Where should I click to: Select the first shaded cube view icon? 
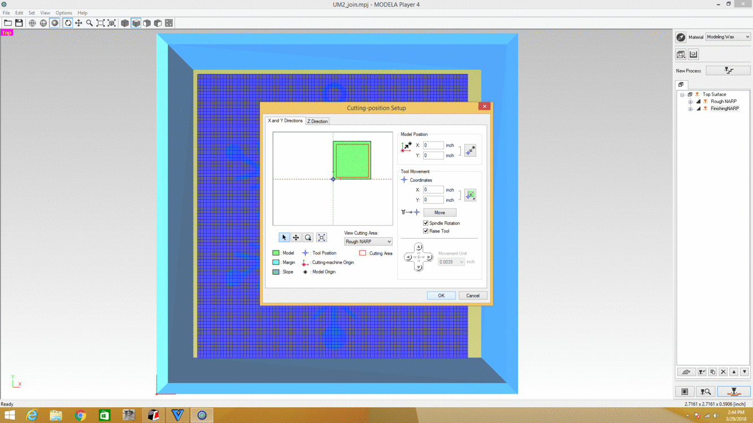125,23
